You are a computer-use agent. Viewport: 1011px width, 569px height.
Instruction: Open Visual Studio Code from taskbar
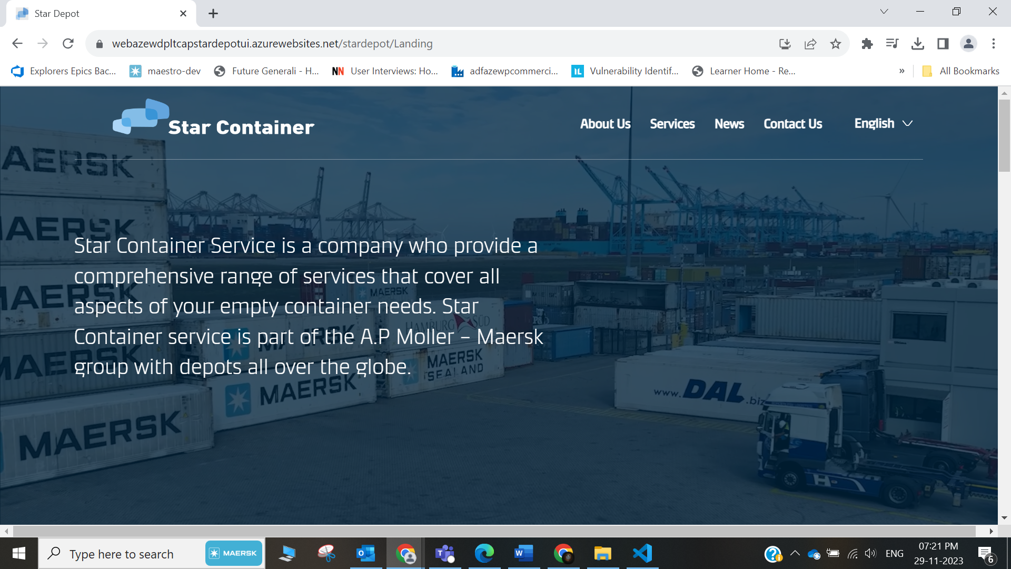click(x=642, y=553)
